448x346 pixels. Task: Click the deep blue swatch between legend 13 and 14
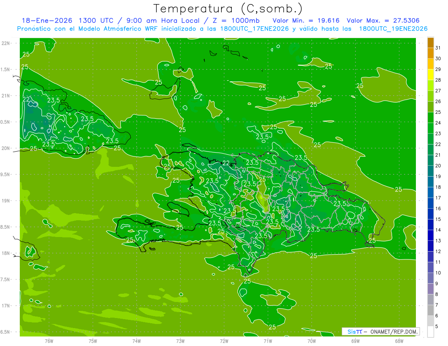click(430, 235)
